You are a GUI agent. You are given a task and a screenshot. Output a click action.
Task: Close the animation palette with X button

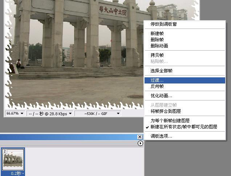(x=140, y=137)
